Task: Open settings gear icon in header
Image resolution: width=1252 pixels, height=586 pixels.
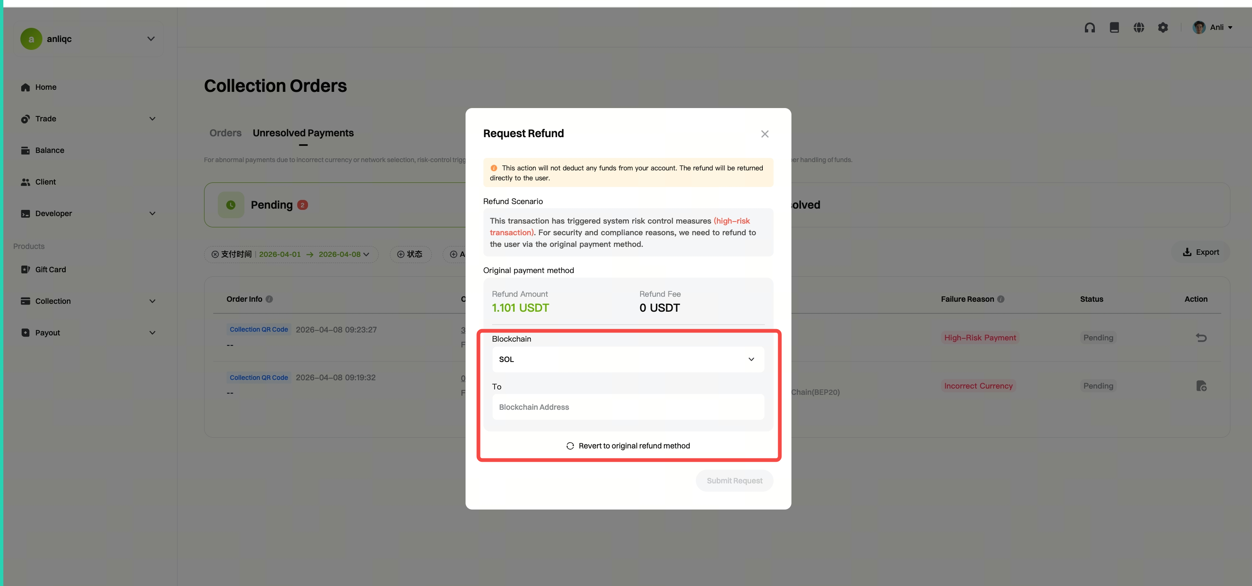Action: [1163, 28]
